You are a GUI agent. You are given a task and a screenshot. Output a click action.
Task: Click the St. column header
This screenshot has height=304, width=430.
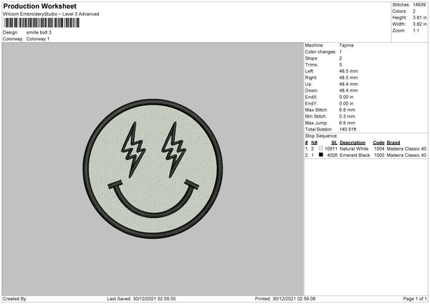tap(334, 143)
